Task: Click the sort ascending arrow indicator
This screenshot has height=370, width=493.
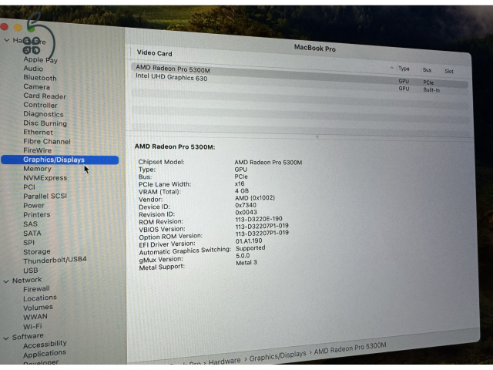Action: pos(392,68)
